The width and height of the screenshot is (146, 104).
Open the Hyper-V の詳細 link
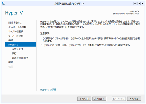point(48,90)
